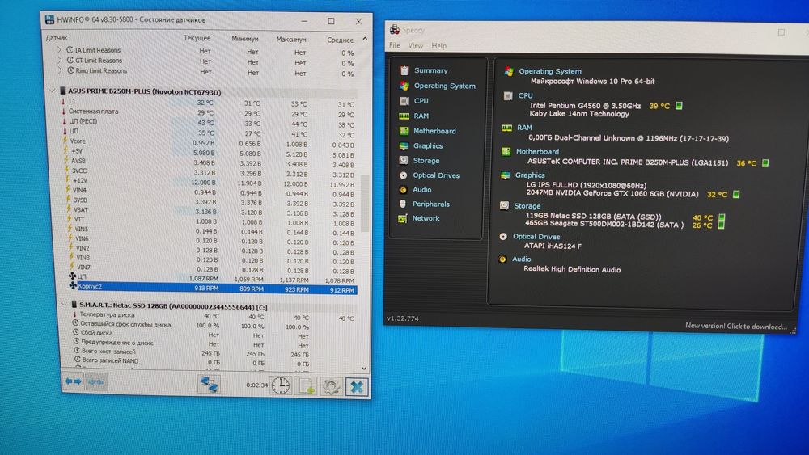Click Минимум column header
Image resolution: width=809 pixels, height=455 pixels.
[x=244, y=39]
